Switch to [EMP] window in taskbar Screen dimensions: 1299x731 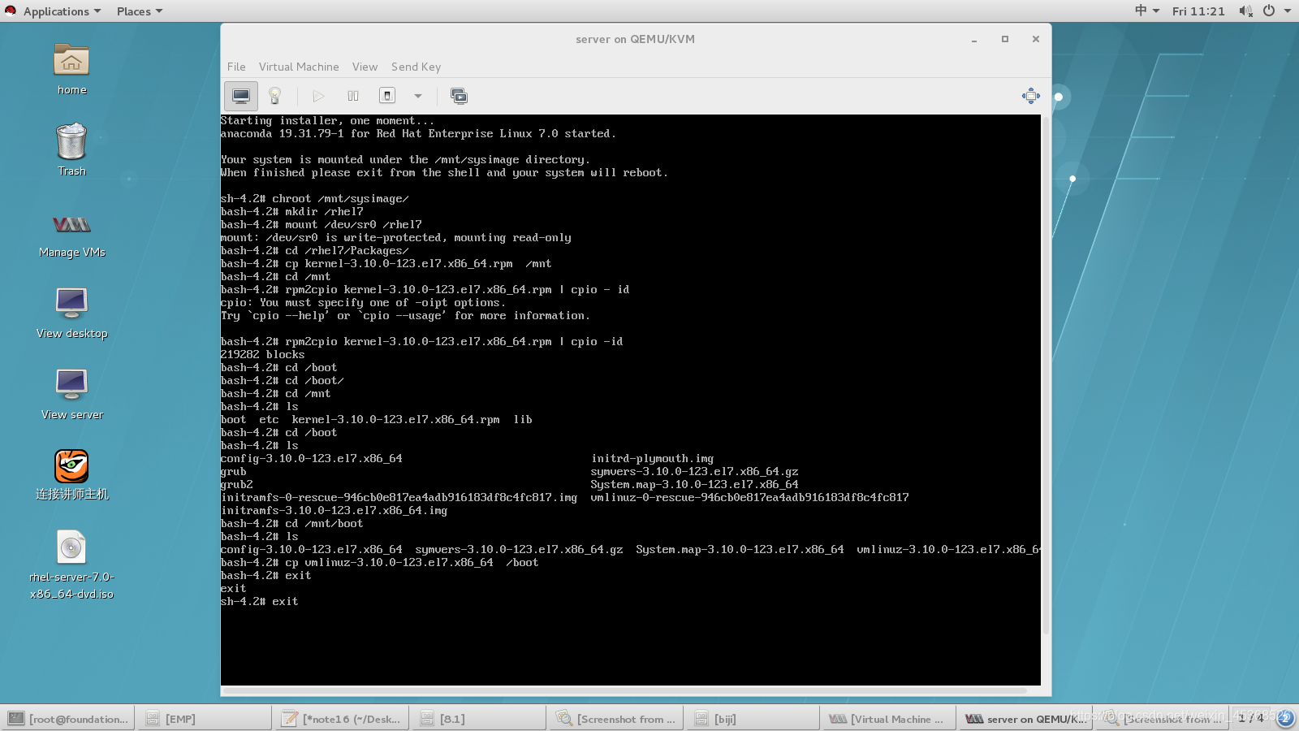point(204,719)
